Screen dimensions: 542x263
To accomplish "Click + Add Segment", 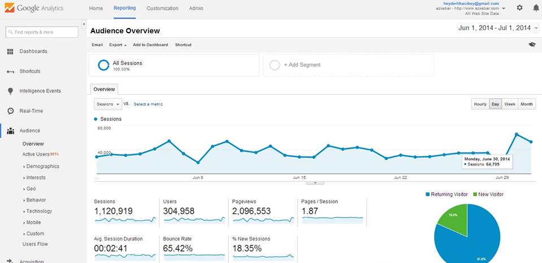I will (303, 65).
